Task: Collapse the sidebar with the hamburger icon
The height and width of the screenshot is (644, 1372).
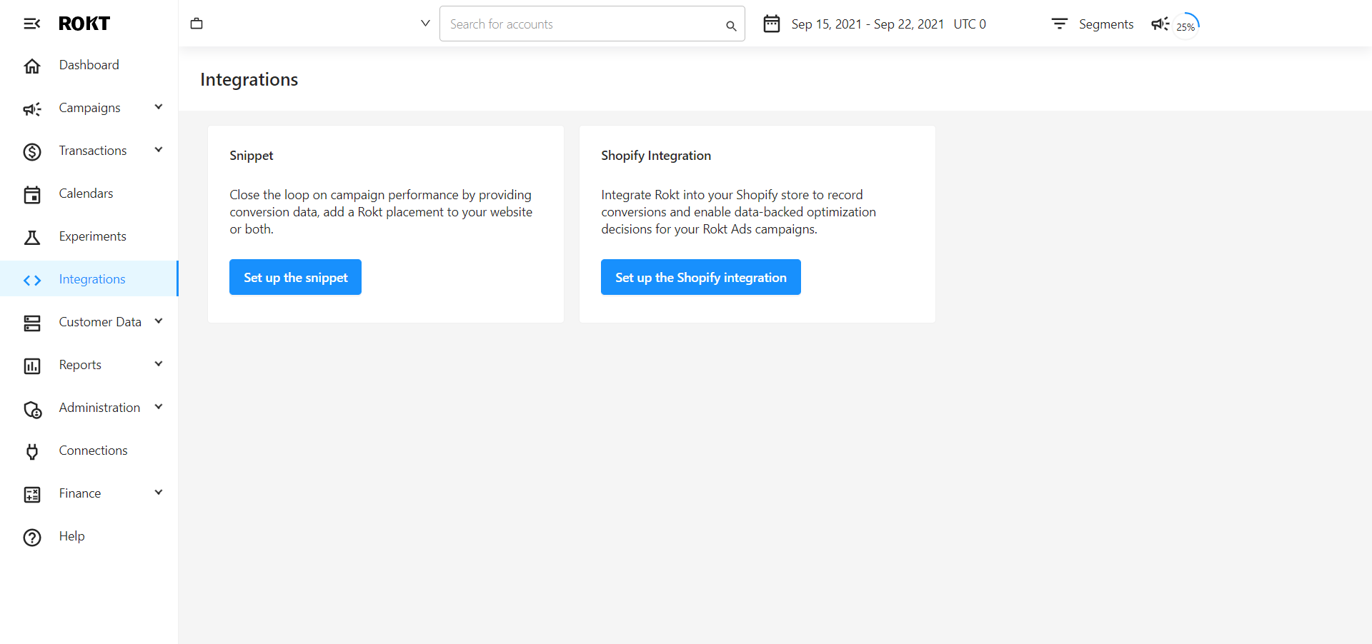Action: coord(31,24)
